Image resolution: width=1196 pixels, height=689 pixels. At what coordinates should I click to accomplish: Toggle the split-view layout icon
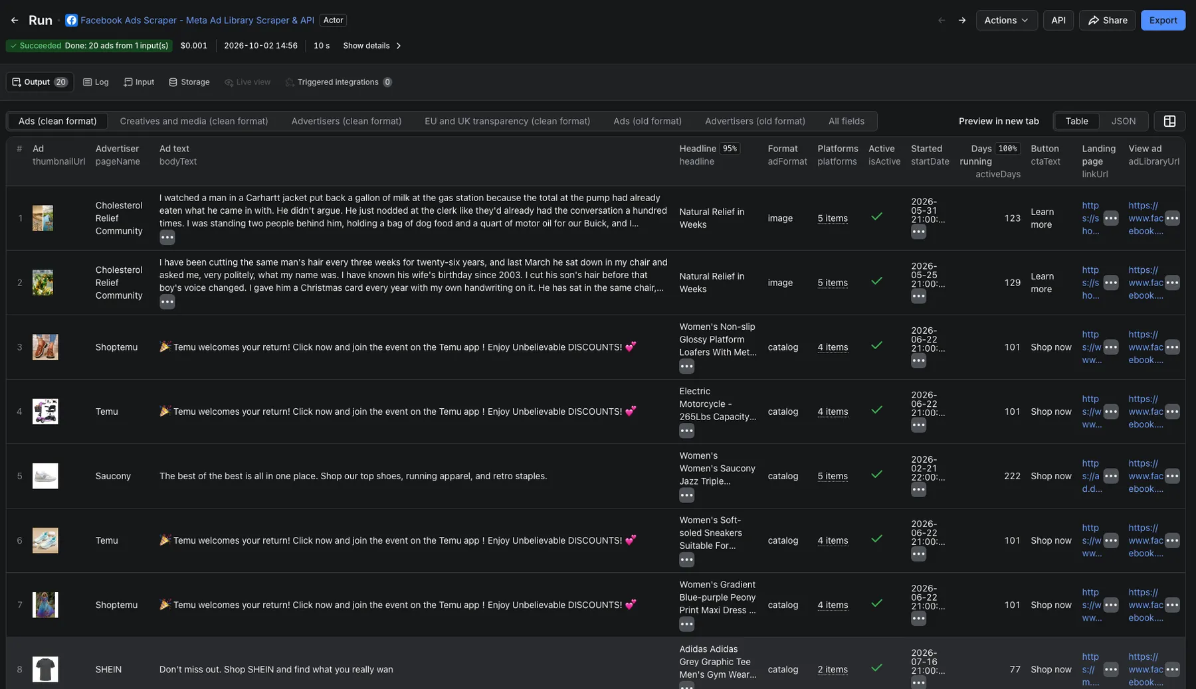pos(1169,121)
